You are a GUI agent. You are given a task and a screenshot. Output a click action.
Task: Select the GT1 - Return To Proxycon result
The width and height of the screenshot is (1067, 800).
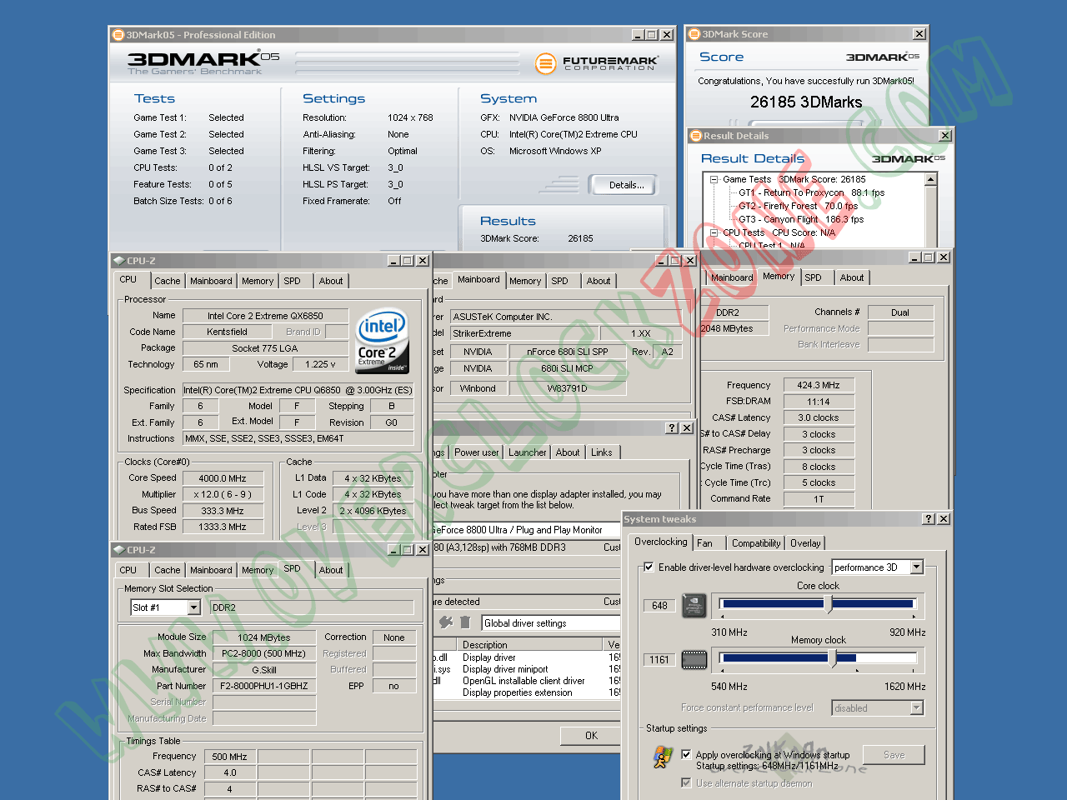pos(811,192)
